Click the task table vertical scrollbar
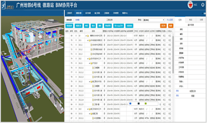207x123 pixels. coord(173,54)
